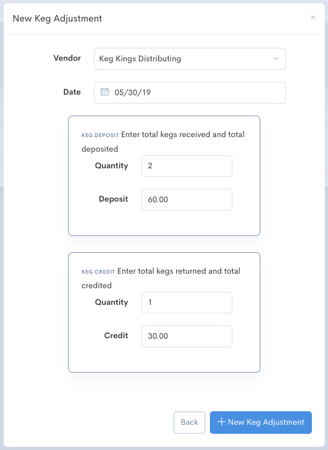Open the Vendor dropdown
The width and height of the screenshot is (328, 450).
(x=189, y=59)
